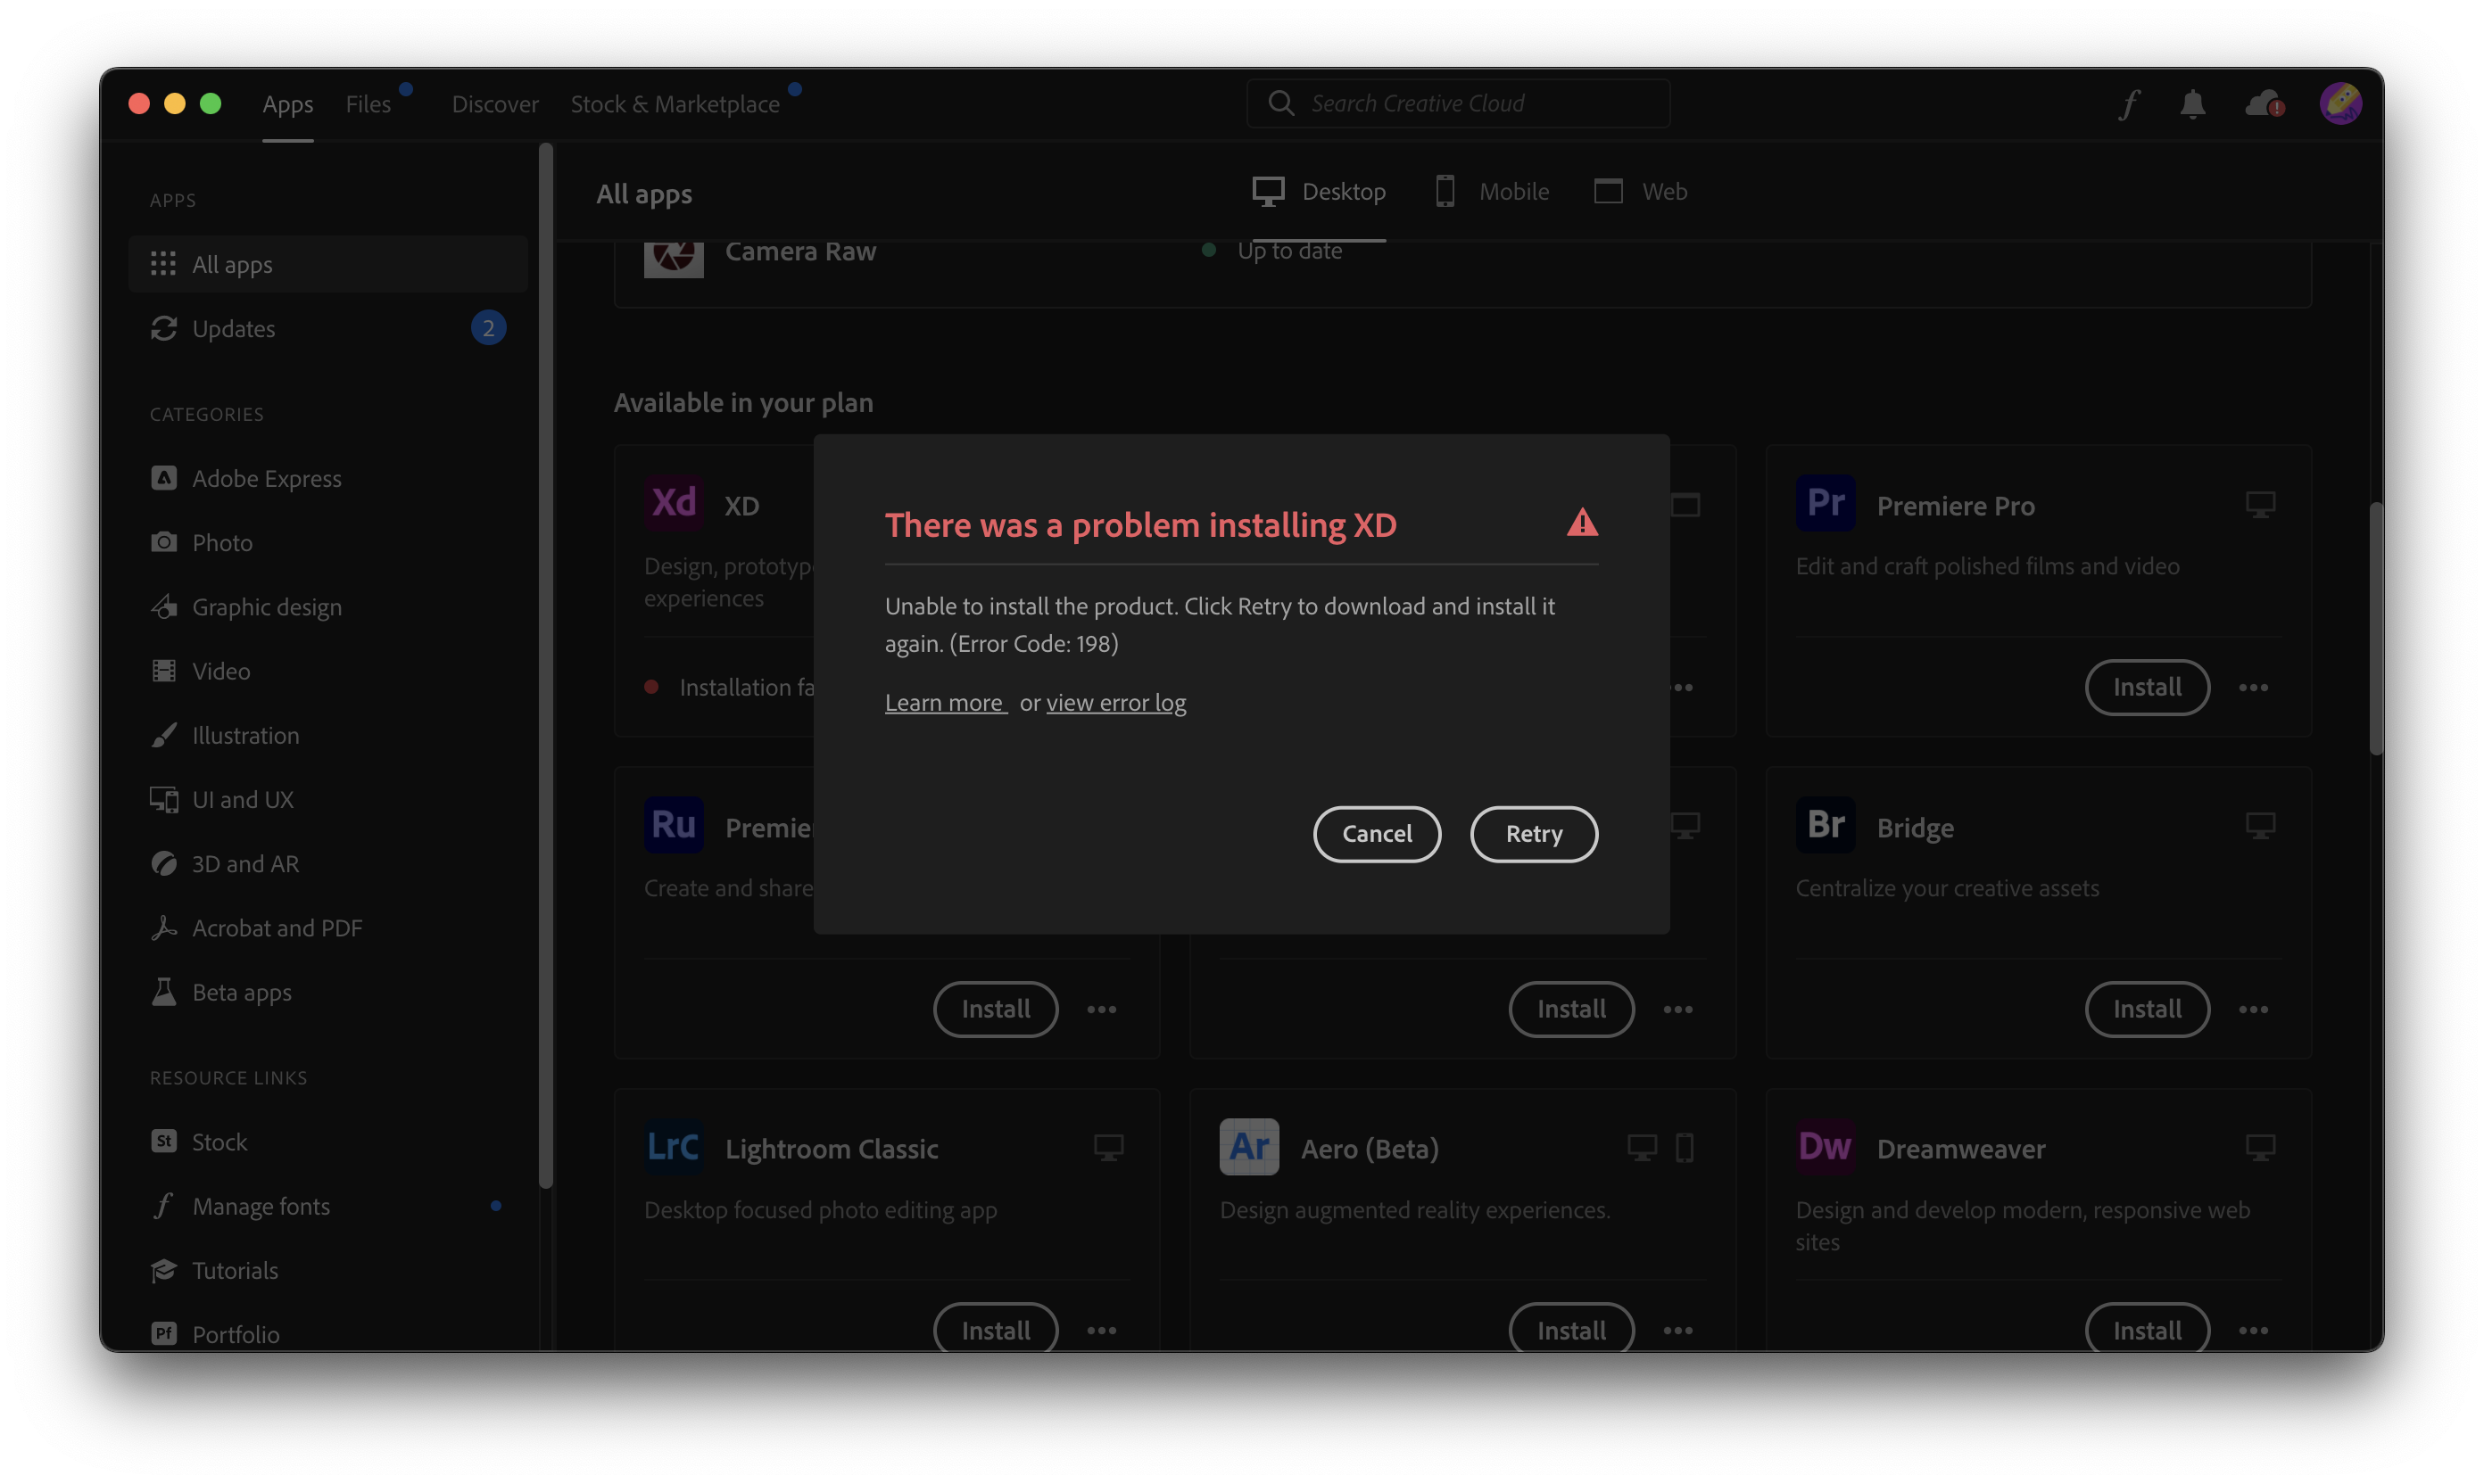The height and width of the screenshot is (1484, 2484).
Task: Install Premiere Rush
Action: [996, 1009]
